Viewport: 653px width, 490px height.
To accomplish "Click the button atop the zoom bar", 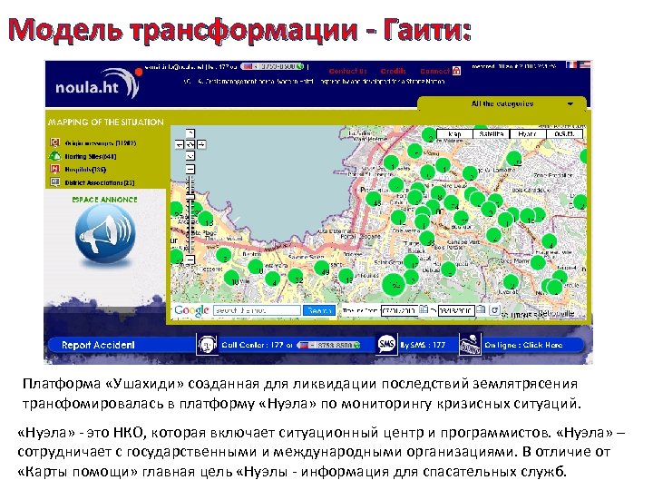I will click(190, 169).
